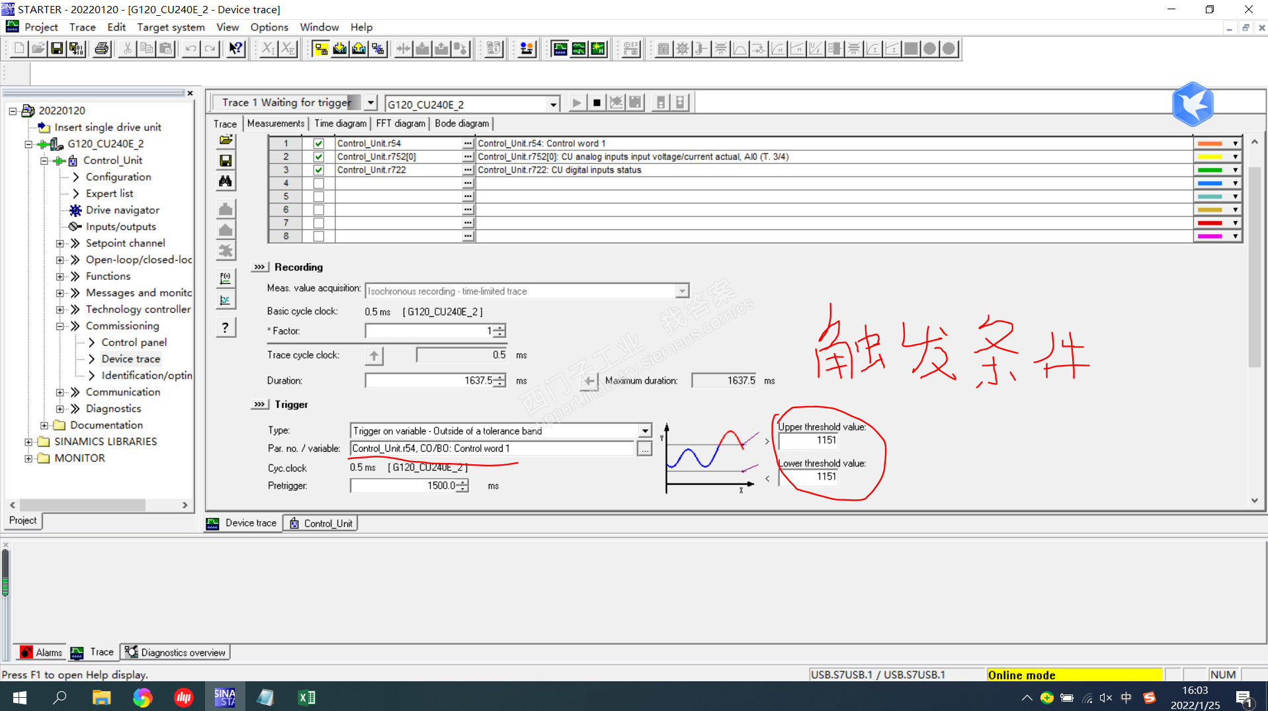Start the trace recording with Play button

pyautogui.click(x=577, y=103)
